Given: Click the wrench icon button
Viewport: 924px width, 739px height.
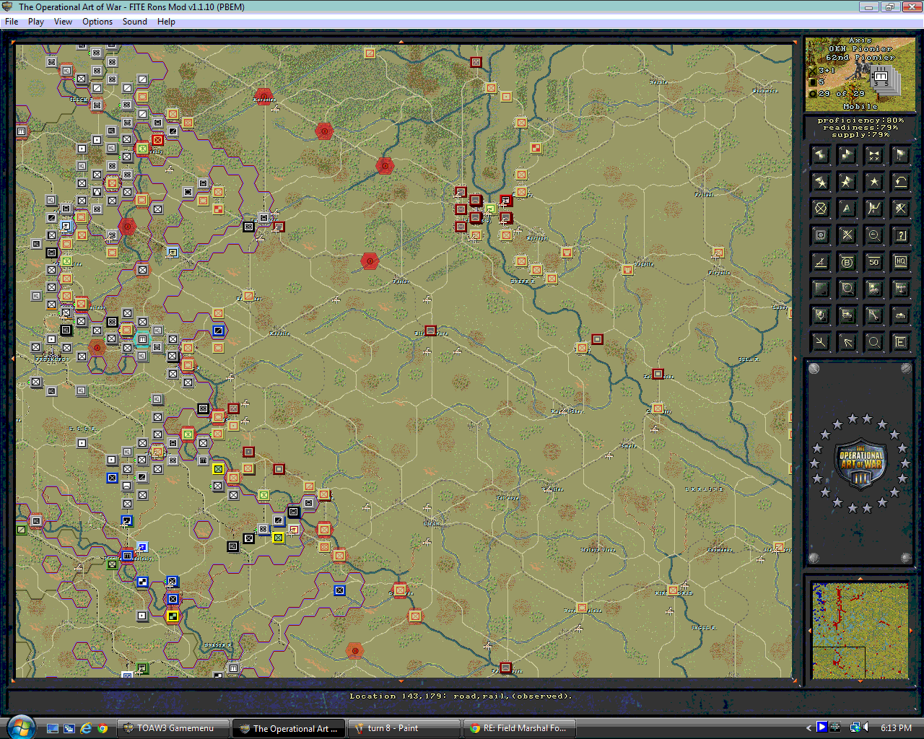Looking at the screenshot, I should [873, 315].
